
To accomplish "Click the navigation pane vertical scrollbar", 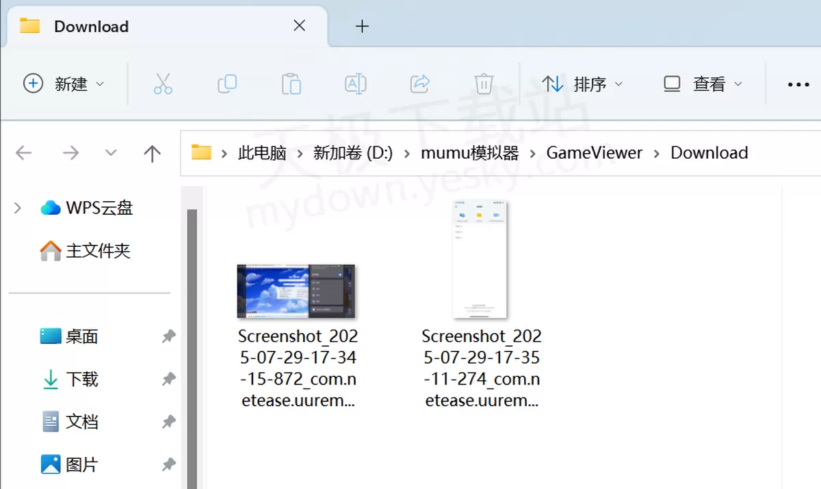I will pos(192,349).
